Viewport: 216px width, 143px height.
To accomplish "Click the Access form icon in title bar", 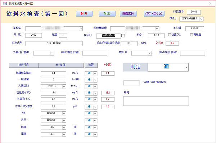I will coord(5,4).
